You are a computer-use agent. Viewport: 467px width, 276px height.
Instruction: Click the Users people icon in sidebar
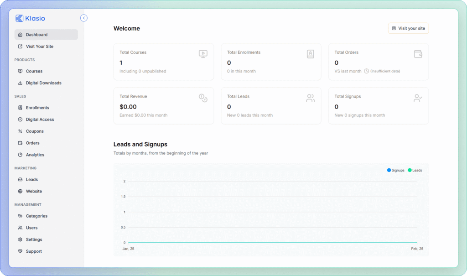click(x=20, y=228)
